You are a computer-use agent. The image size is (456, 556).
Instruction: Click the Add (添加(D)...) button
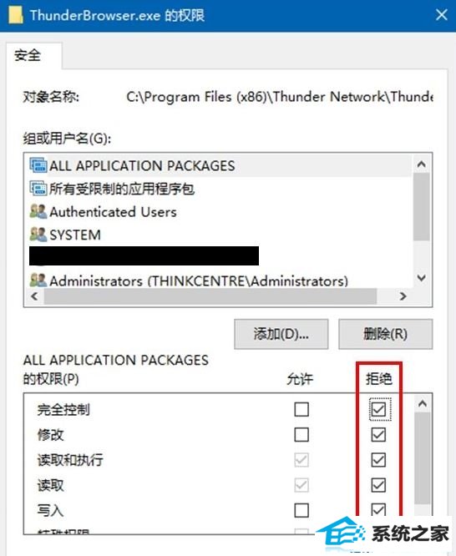281,334
